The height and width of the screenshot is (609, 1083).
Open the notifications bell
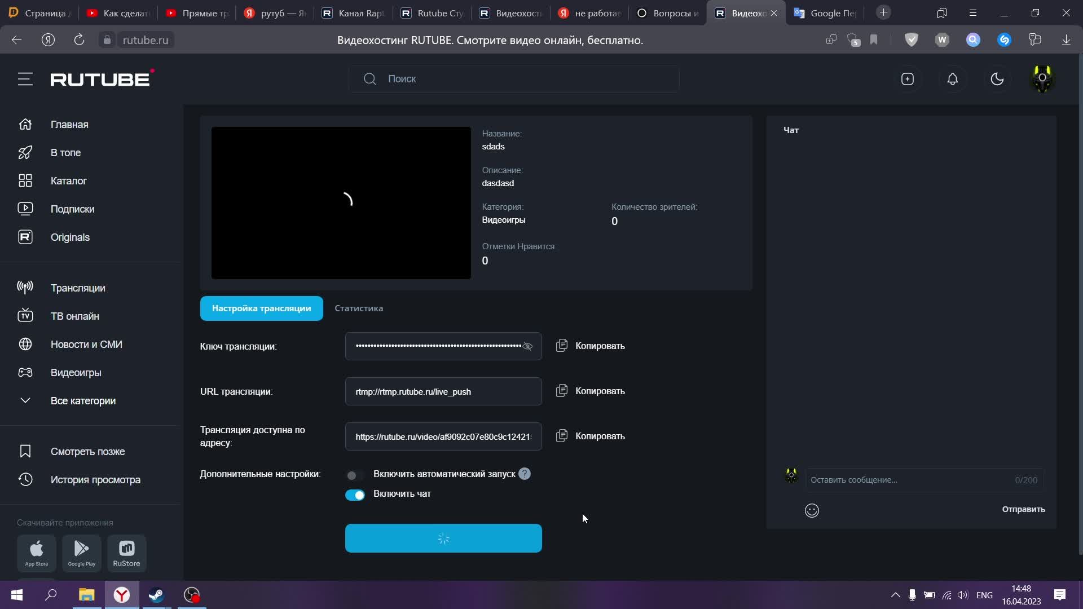click(x=952, y=79)
